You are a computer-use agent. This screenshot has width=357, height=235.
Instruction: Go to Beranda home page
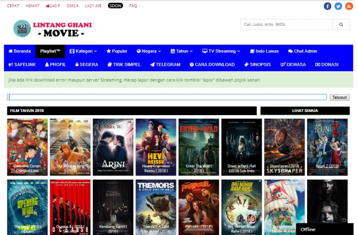coord(19,51)
